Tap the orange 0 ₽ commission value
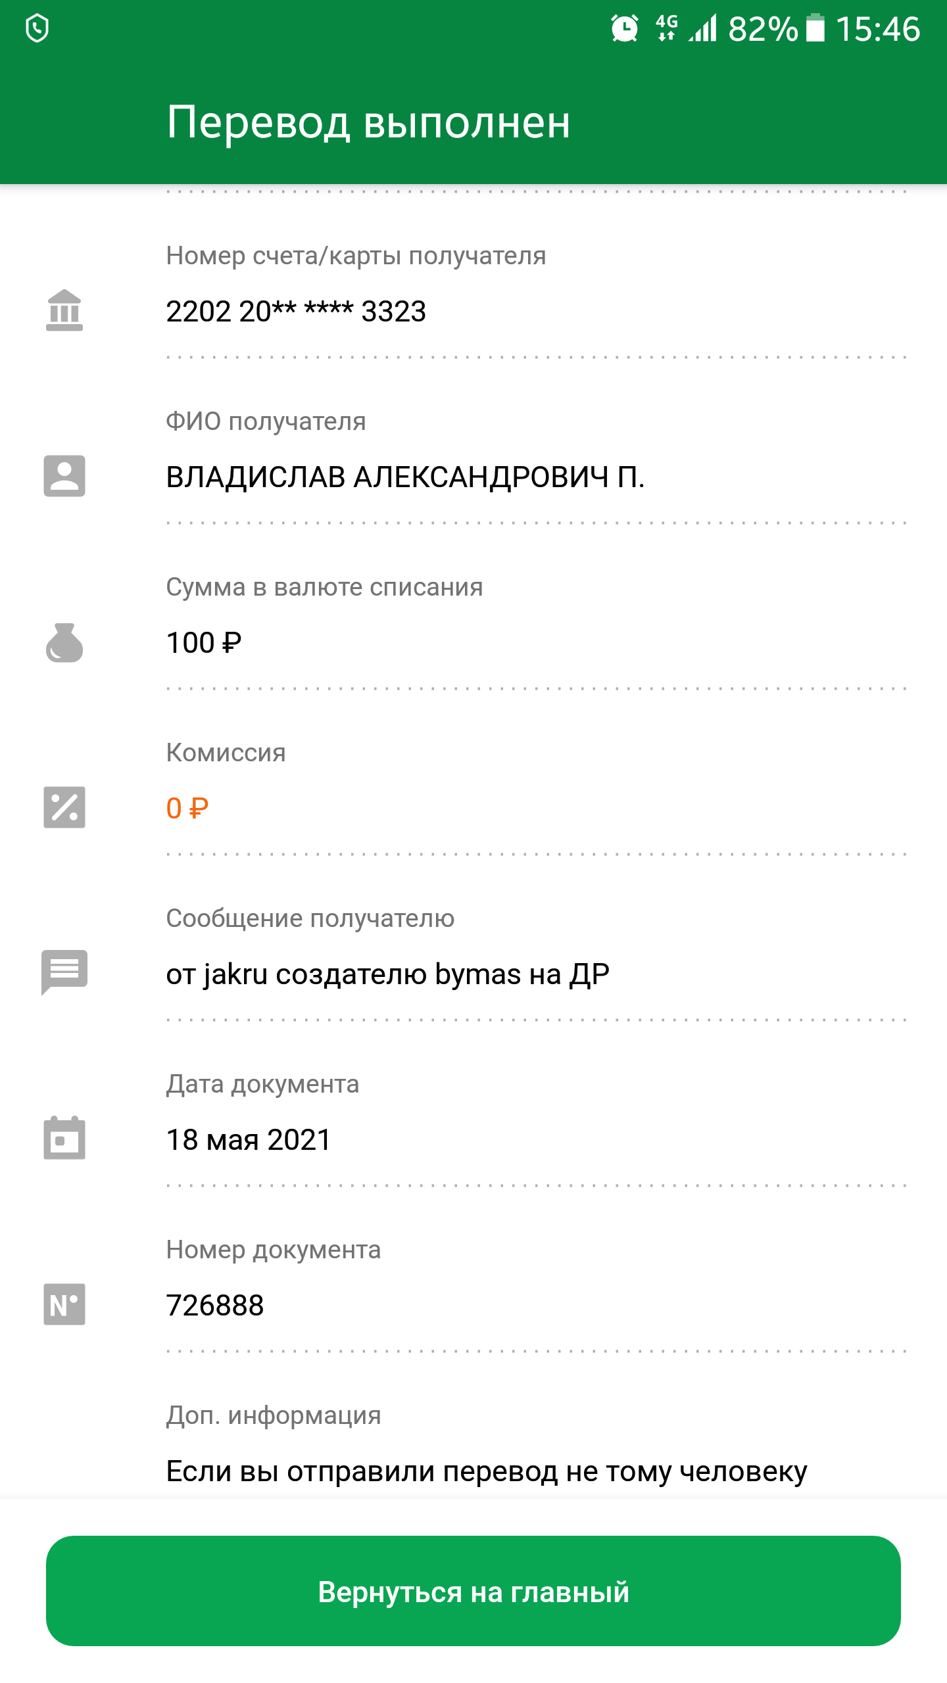 point(187,809)
